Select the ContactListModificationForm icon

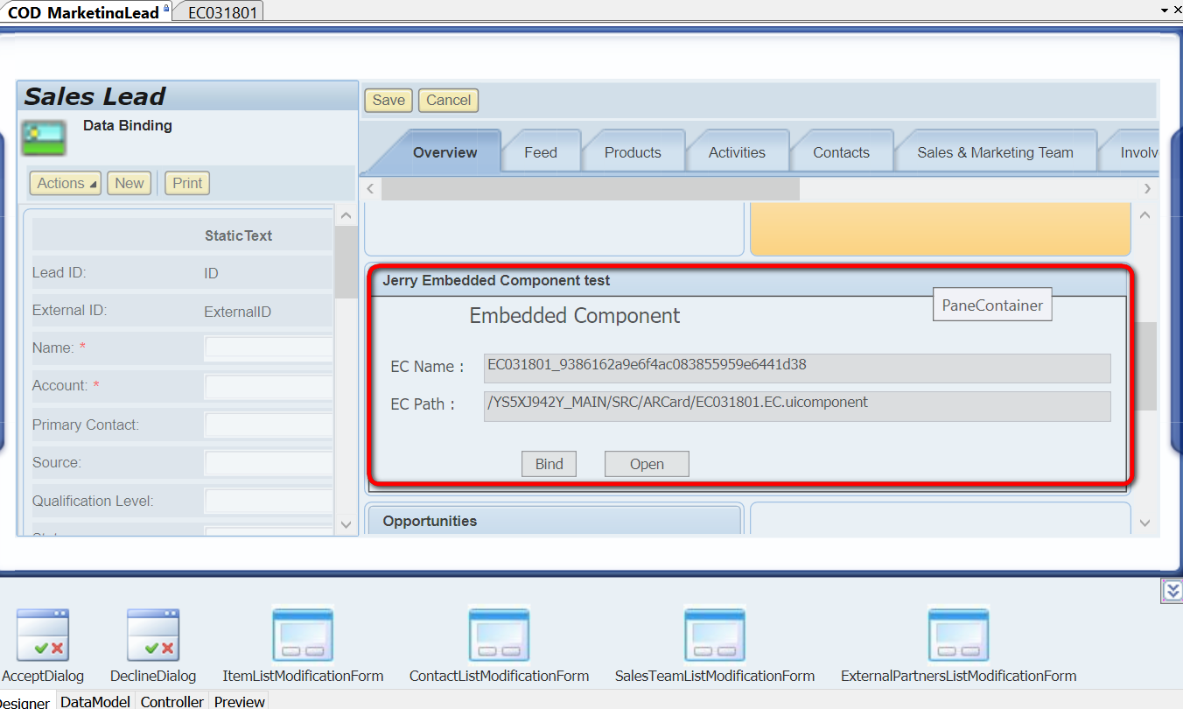499,635
